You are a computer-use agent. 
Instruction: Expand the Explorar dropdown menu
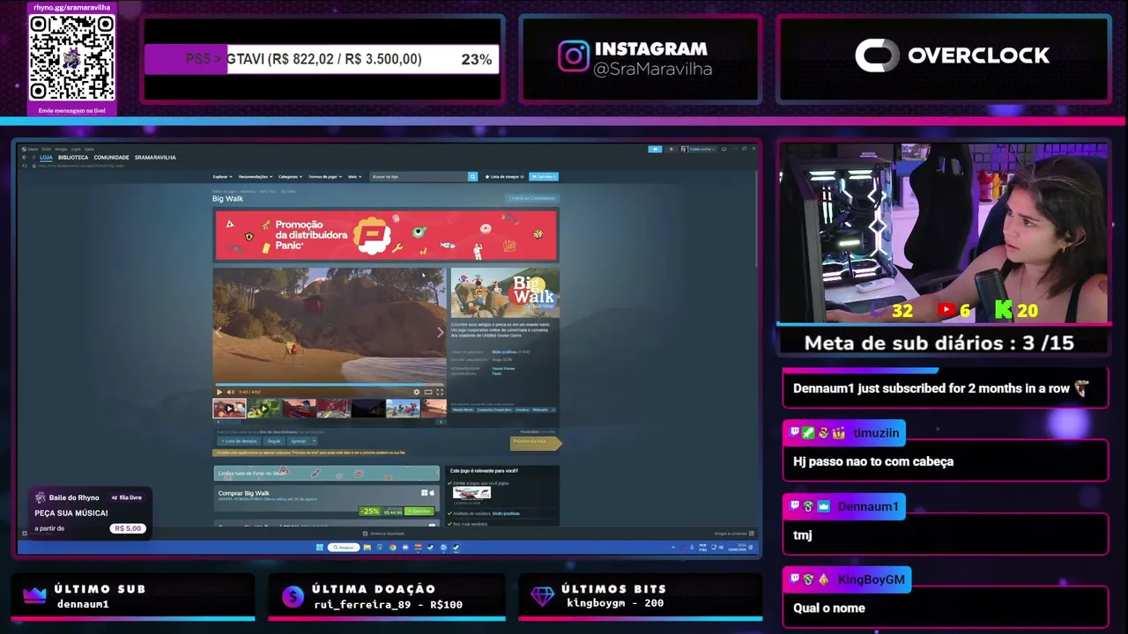point(223,176)
